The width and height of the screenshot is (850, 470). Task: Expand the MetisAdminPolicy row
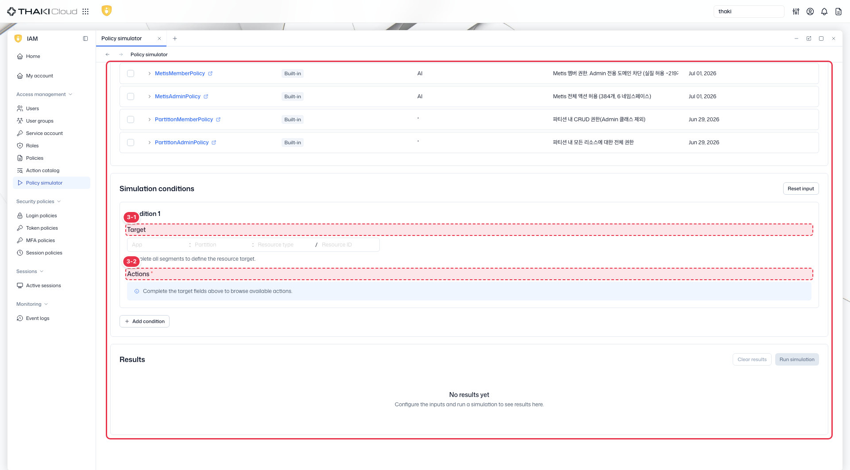click(x=150, y=96)
